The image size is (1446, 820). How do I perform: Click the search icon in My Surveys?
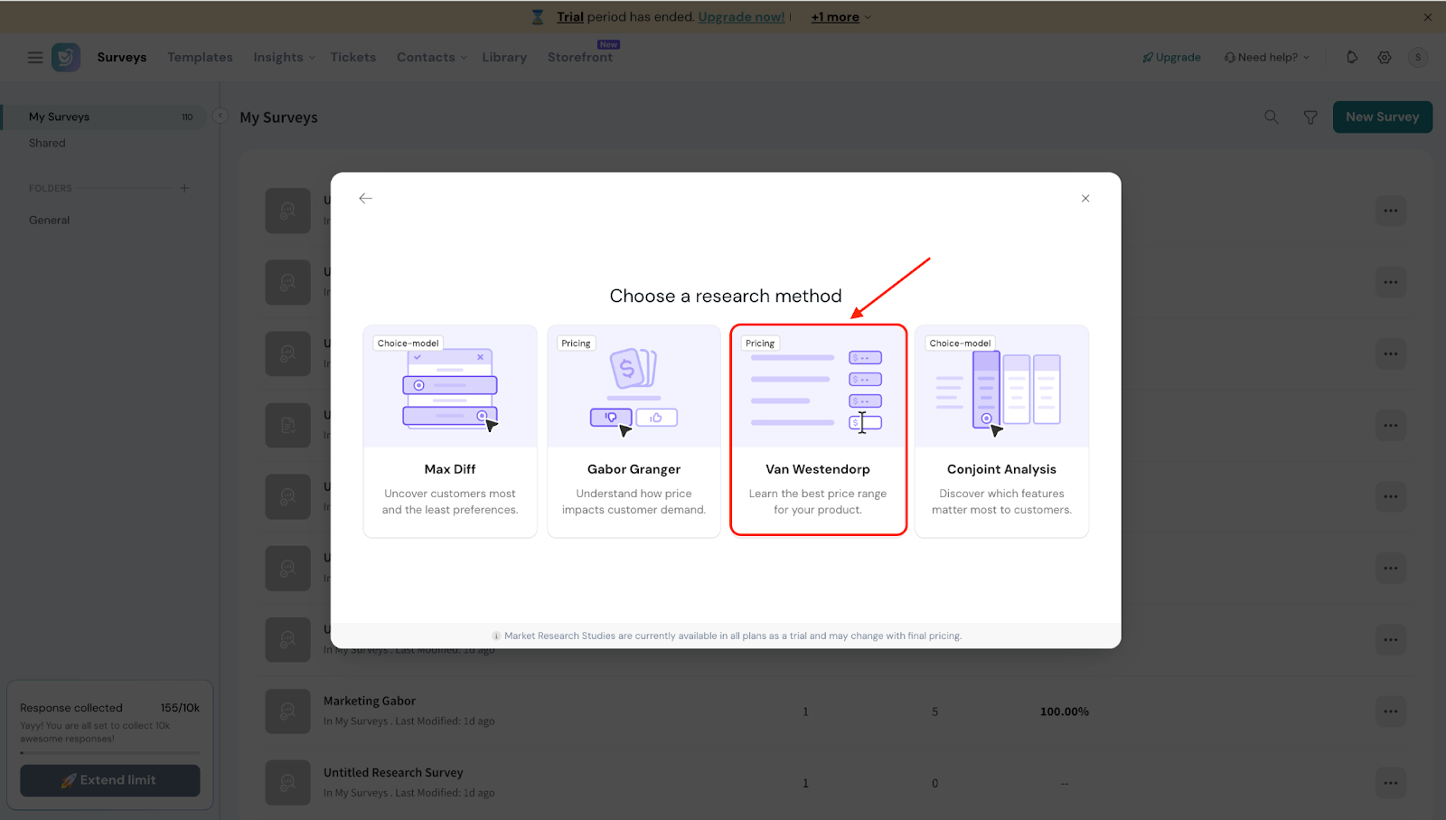pyautogui.click(x=1271, y=117)
